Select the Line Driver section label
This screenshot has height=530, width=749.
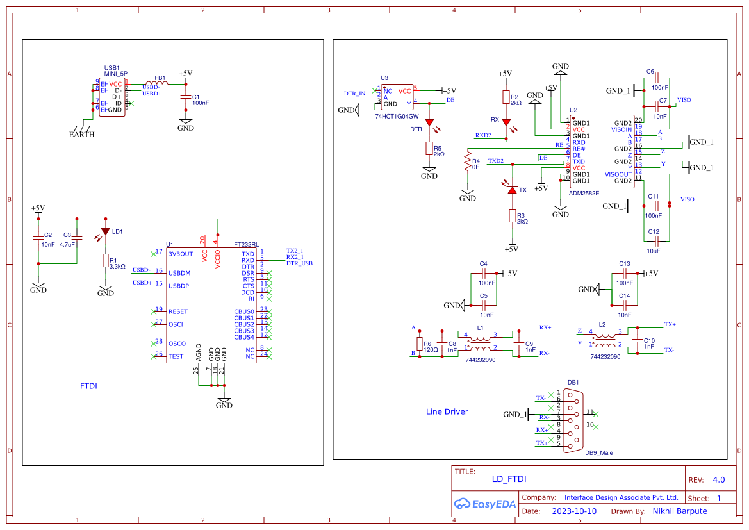(x=447, y=411)
